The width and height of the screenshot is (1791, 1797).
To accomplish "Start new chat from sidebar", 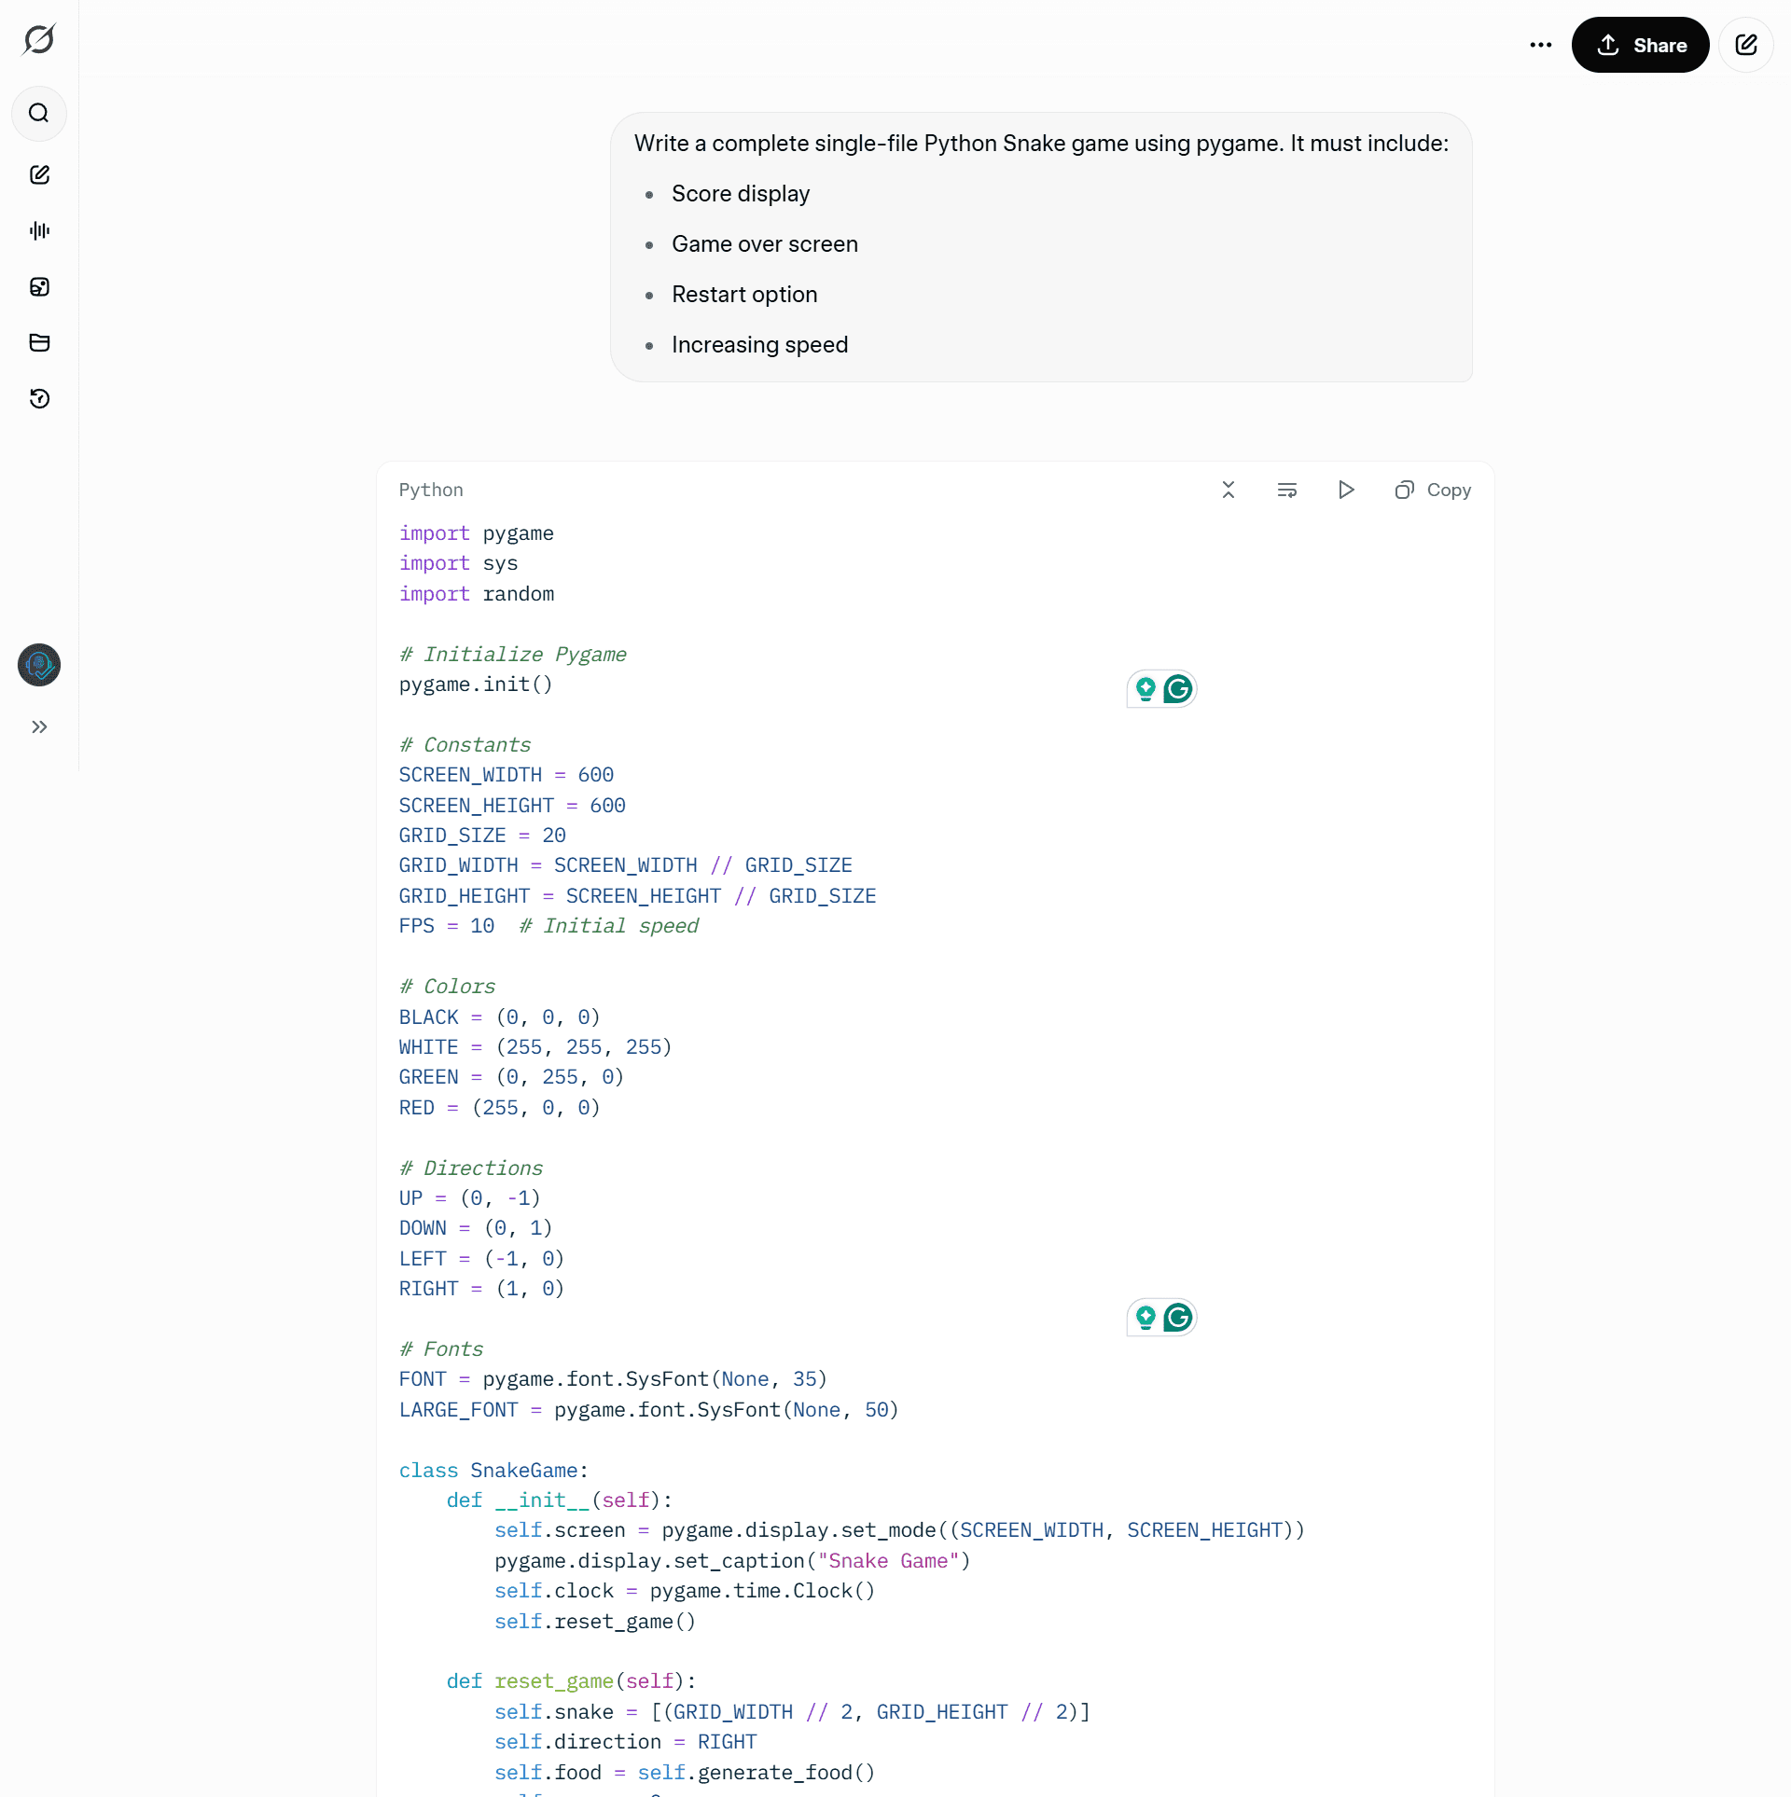I will (39, 175).
